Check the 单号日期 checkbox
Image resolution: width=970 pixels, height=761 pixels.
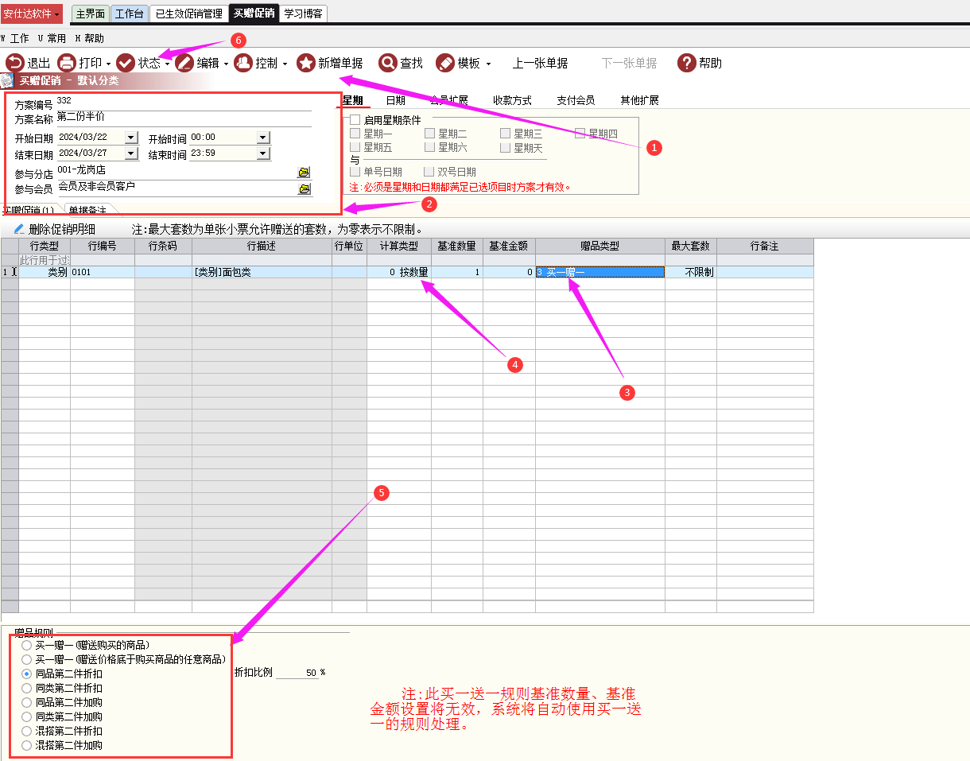(355, 172)
